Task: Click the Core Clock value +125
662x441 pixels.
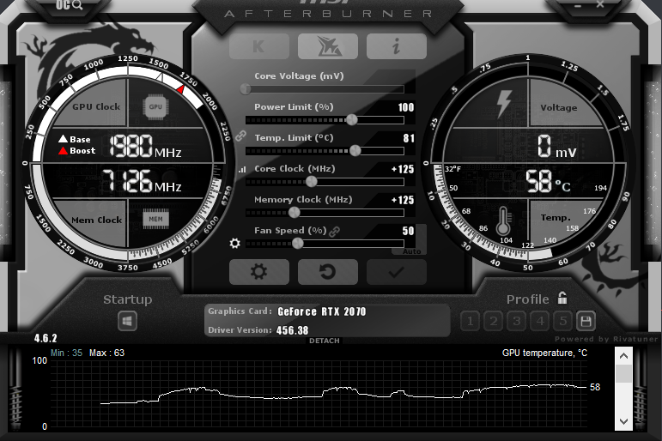Action: [x=403, y=169]
